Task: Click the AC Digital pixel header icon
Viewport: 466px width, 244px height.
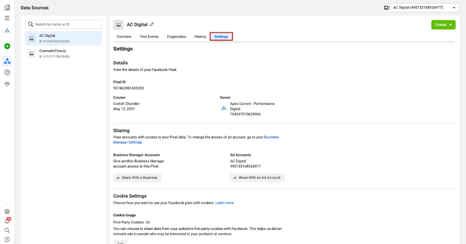Action: [118, 25]
